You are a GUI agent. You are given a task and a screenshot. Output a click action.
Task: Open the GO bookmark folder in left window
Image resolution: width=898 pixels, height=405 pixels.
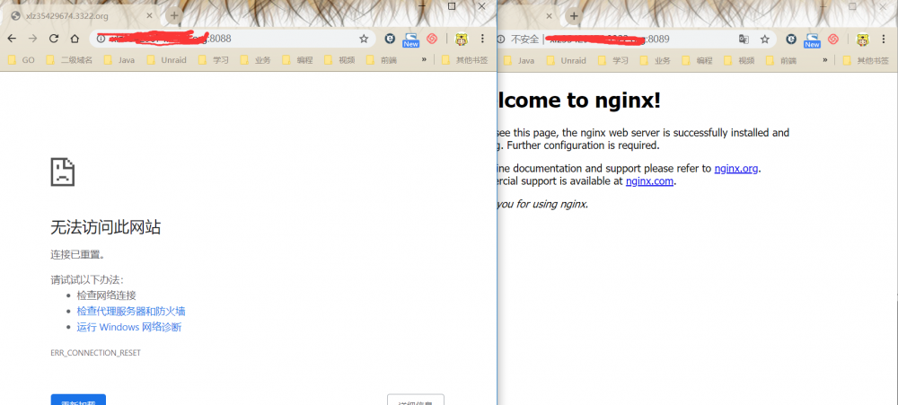pyautogui.click(x=22, y=59)
